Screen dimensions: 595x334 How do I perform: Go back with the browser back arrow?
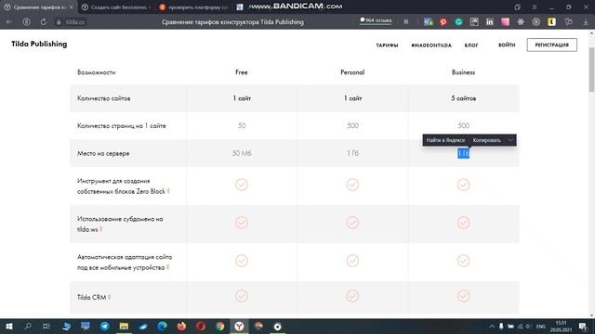coord(9,22)
